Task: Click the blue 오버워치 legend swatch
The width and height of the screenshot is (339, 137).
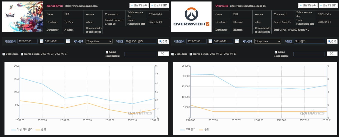Action: [x=182, y=130]
